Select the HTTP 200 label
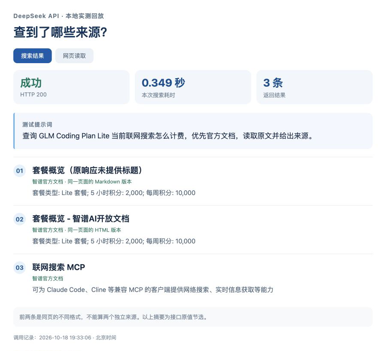This screenshot has width=386, height=351. [33, 95]
